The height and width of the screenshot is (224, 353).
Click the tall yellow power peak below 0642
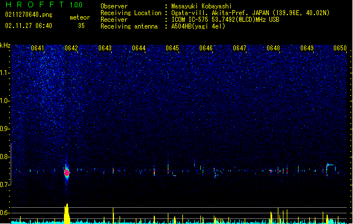[x=67, y=213]
